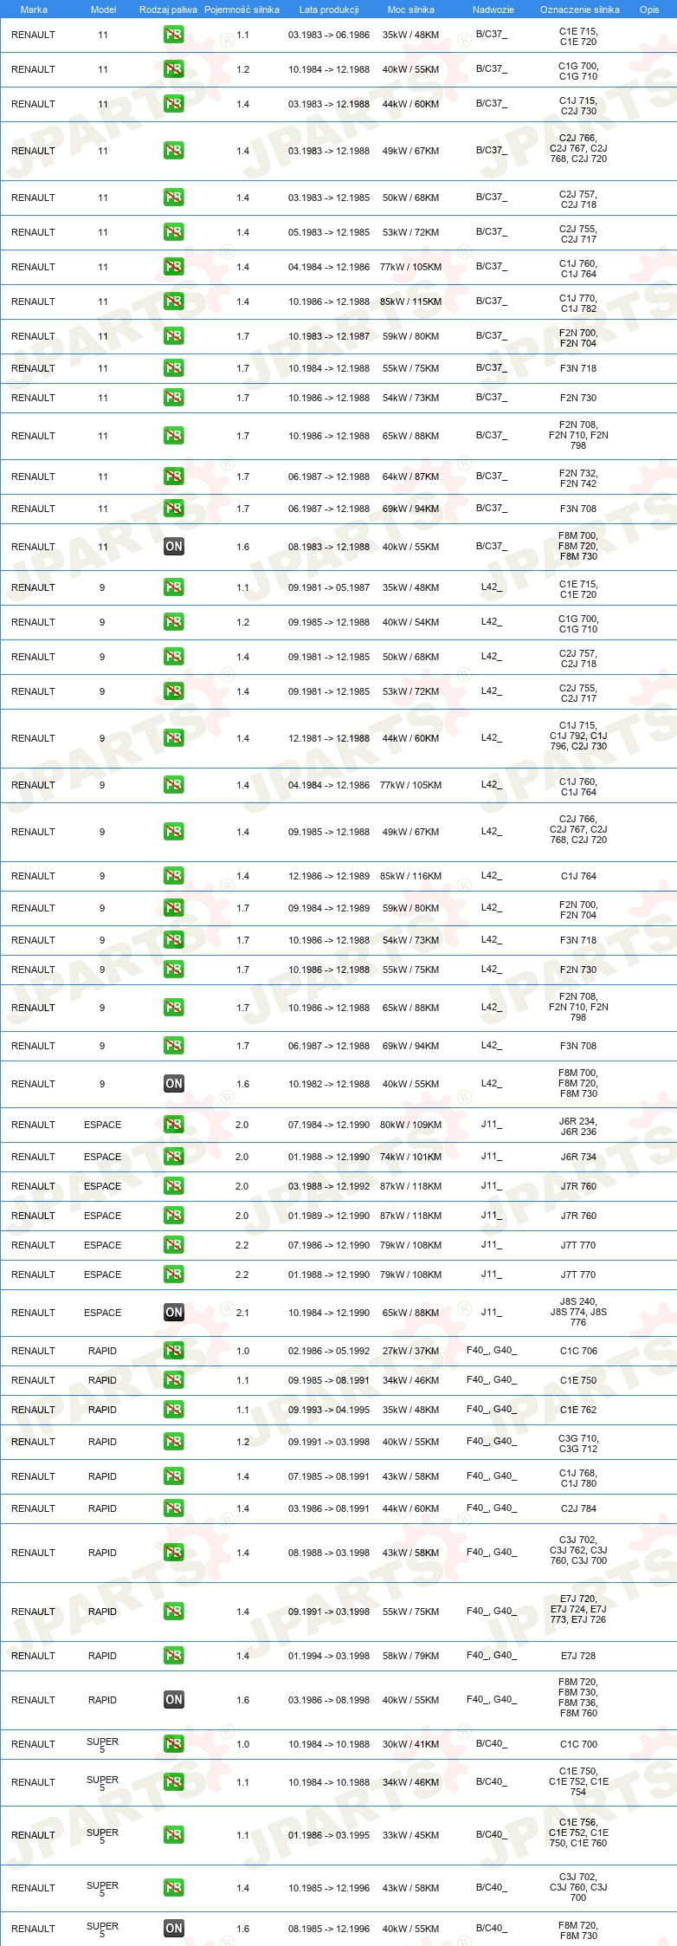Viewport: 677px width, 1946px height.
Task: Click diesel ON icon in Super 5 1.6 row
Action: click(173, 1929)
